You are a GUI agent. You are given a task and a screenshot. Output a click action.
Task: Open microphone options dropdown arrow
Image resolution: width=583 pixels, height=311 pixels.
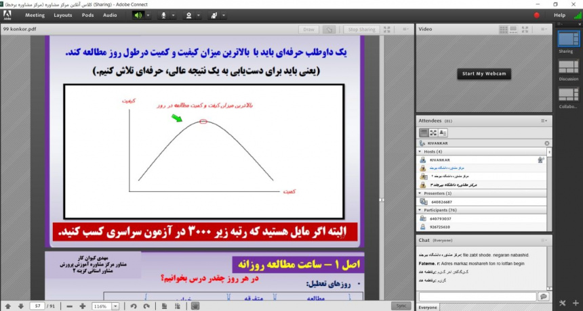click(173, 15)
